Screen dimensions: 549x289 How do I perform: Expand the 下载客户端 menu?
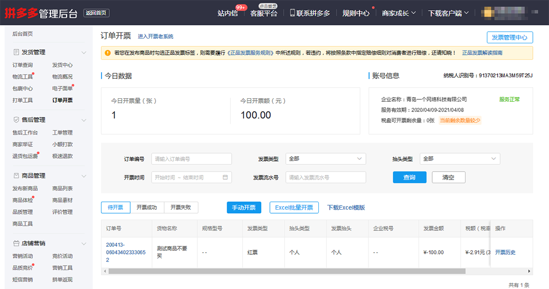click(448, 13)
